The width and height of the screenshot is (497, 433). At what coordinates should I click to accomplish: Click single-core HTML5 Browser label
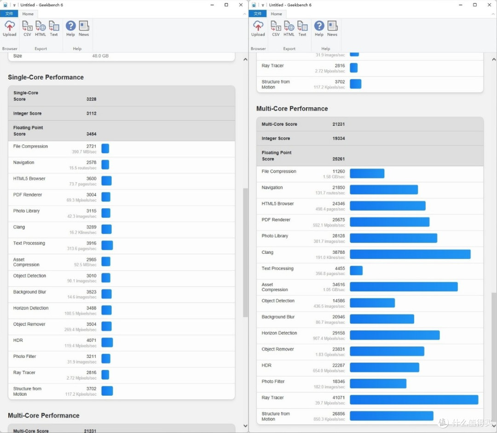point(29,179)
